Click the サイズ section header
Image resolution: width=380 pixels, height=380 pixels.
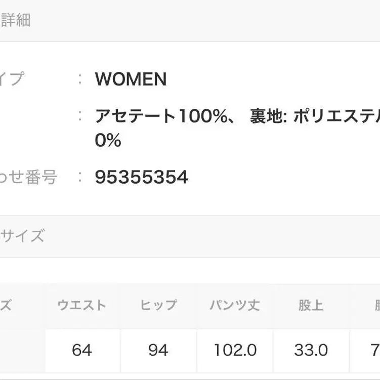23,236
